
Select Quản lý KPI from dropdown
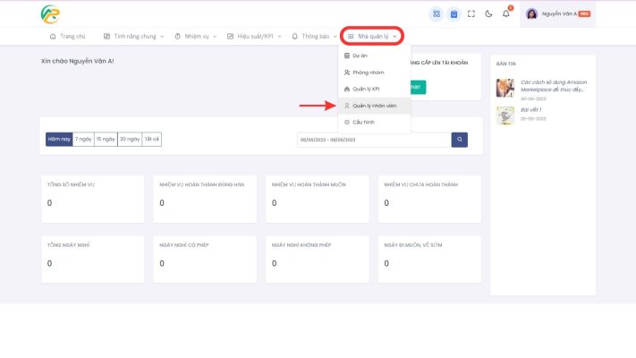(375, 89)
